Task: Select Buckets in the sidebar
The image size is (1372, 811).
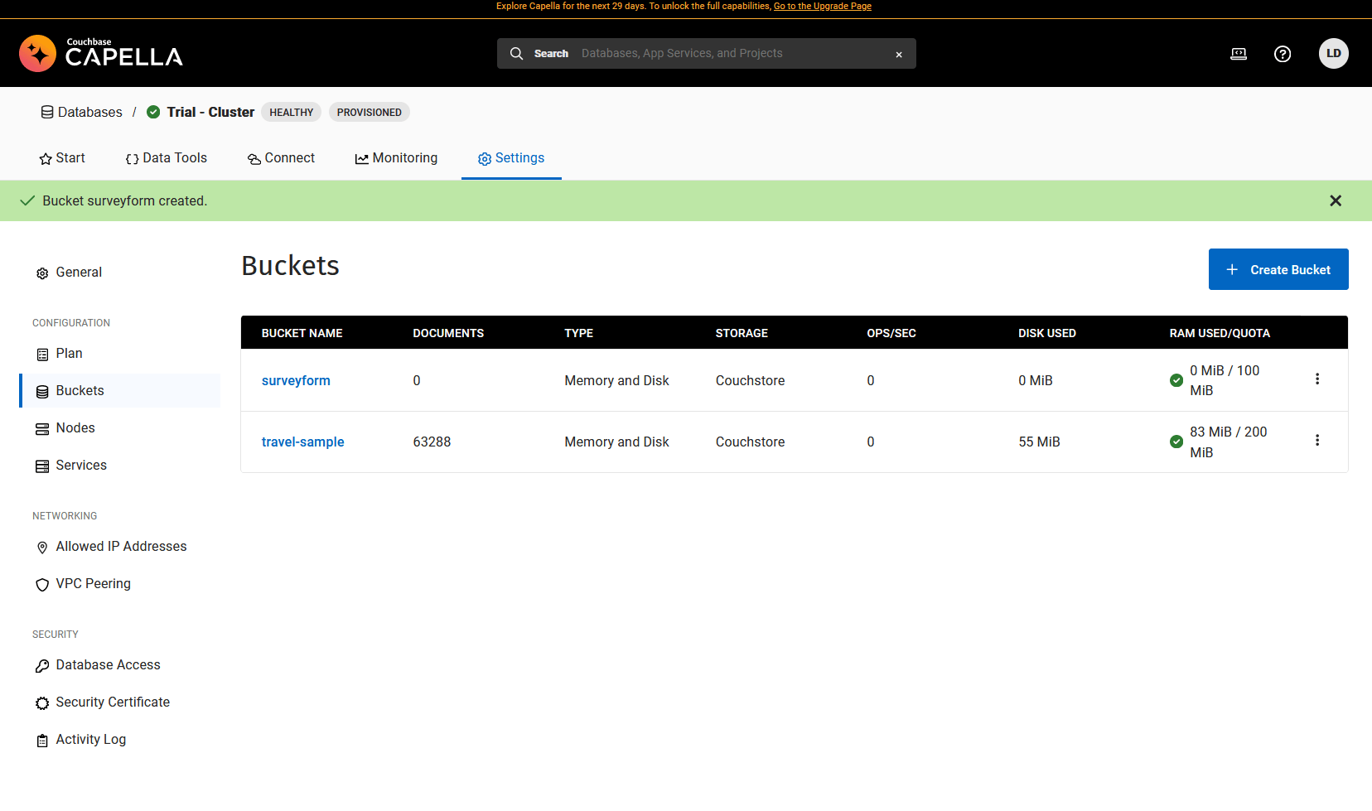Action: point(120,391)
